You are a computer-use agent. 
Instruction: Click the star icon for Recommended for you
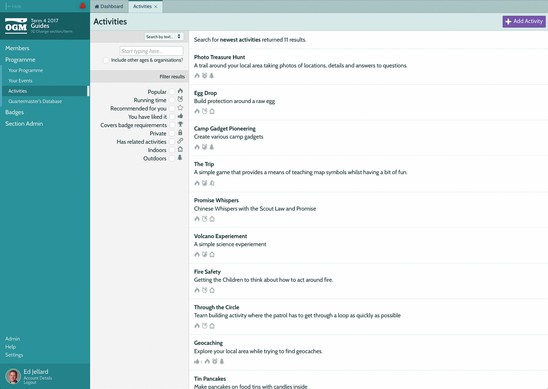[180, 108]
